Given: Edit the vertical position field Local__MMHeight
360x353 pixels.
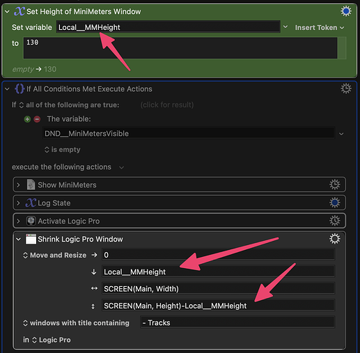Looking at the screenshot, I should (218, 272).
